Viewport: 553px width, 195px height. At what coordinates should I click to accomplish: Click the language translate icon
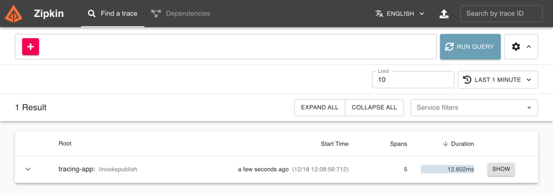click(379, 13)
